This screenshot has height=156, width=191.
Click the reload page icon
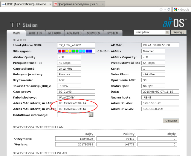click(169, 10)
